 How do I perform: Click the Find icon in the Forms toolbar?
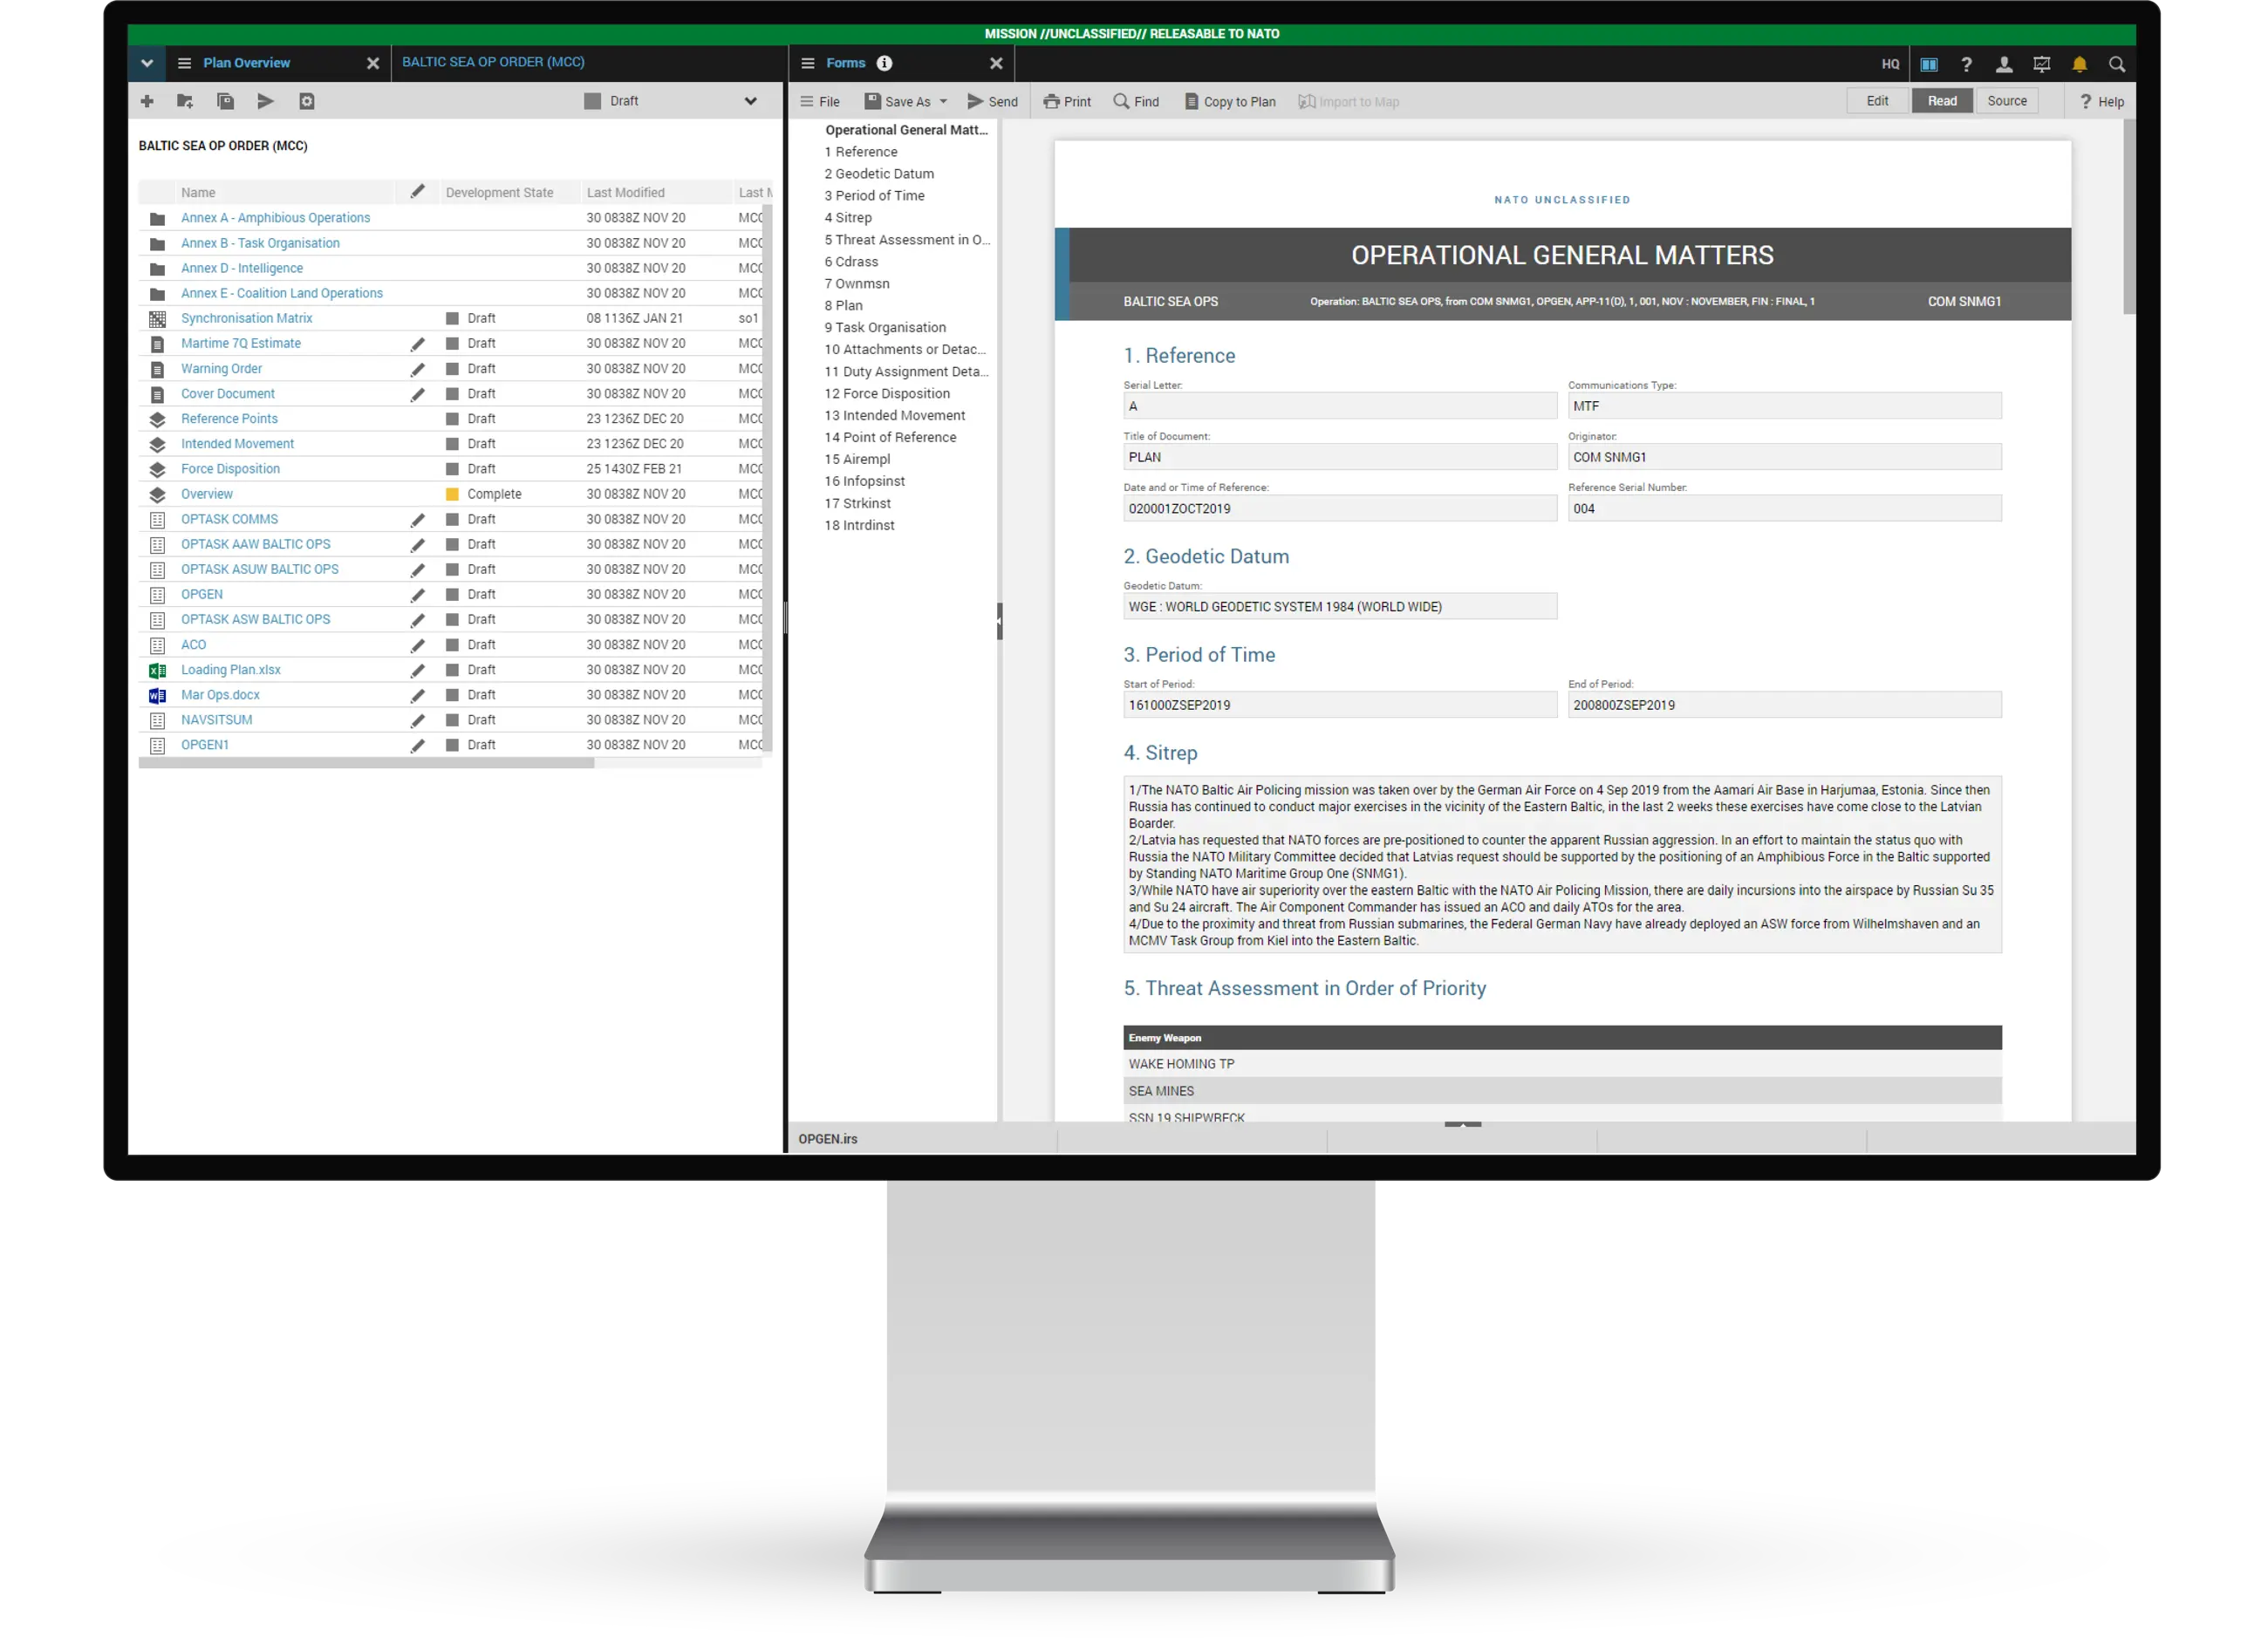[x=1135, y=101]
